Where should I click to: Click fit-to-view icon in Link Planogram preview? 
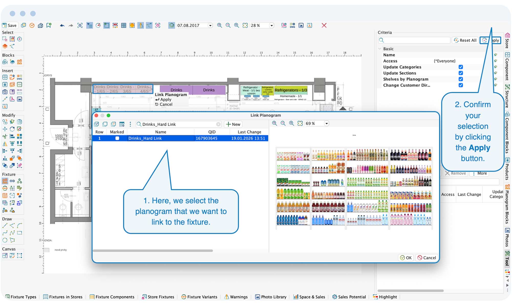coord(300,123)
